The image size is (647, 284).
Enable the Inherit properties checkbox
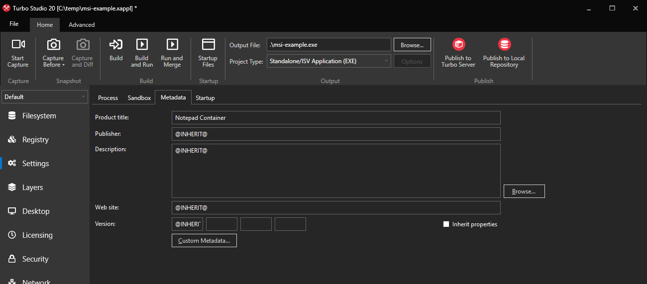tap(446, 224)
